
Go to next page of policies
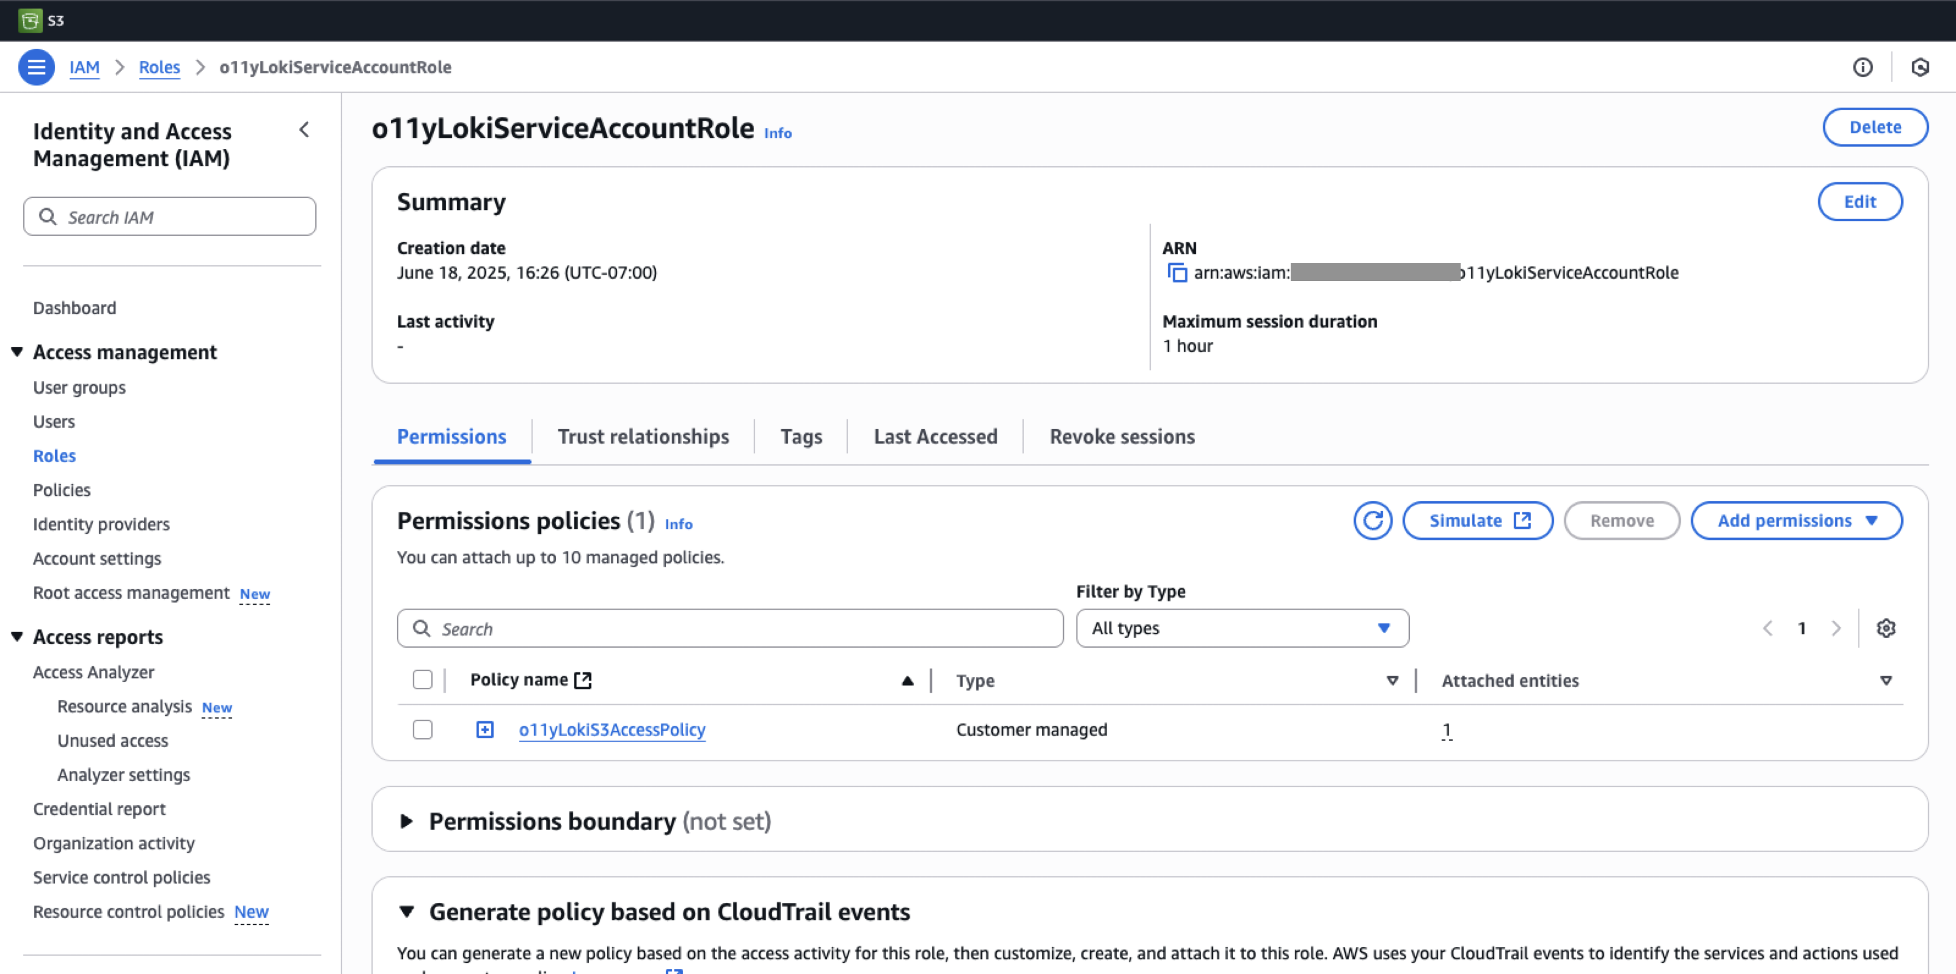(1836, 628)
